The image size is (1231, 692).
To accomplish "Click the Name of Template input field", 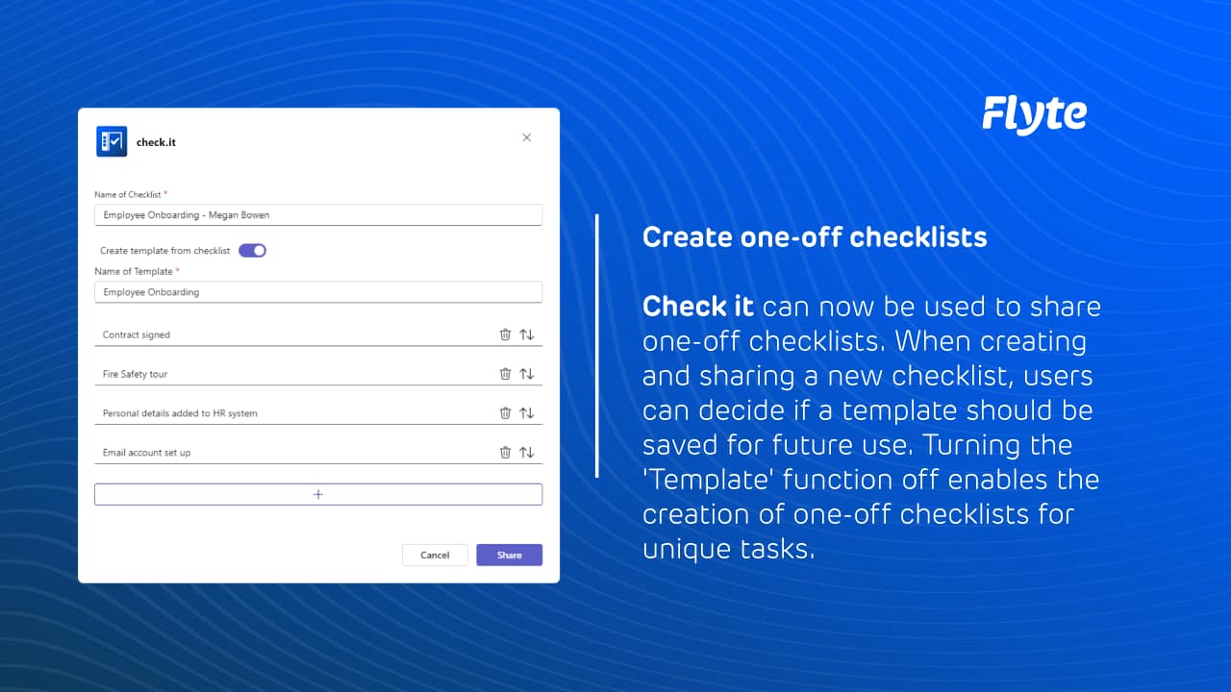I will pyautogui.click(x=317, y=291).
